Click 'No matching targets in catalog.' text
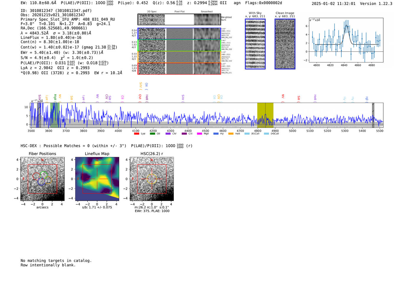 (56, 261)
